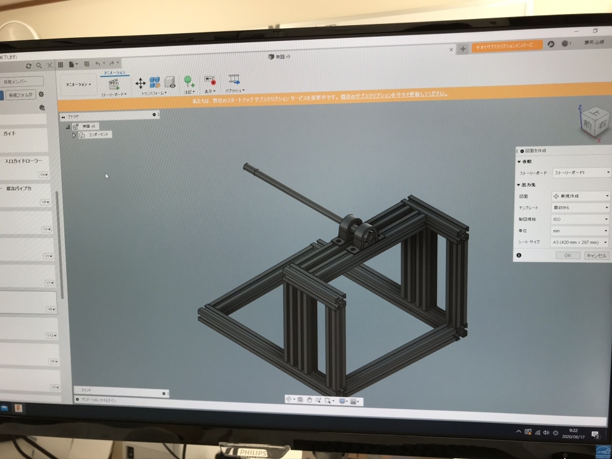Collapse the 参照 section in dialog

(519, 162)
